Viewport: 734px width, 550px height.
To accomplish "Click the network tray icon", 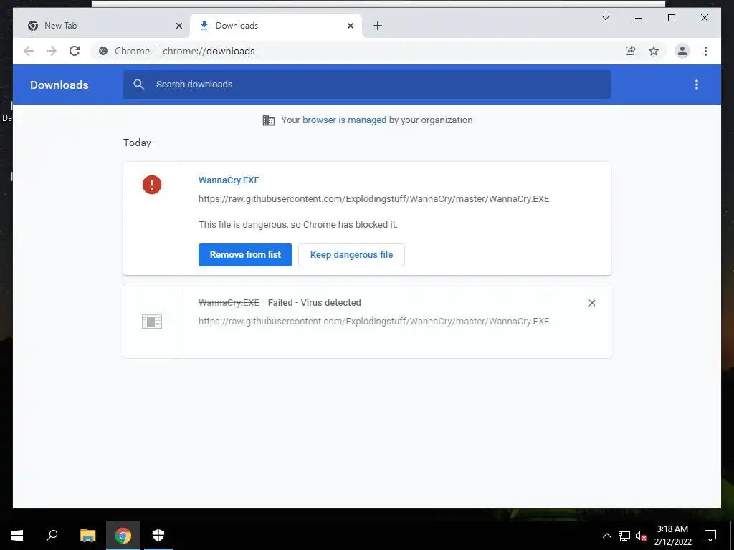I will tap(624, 536).
